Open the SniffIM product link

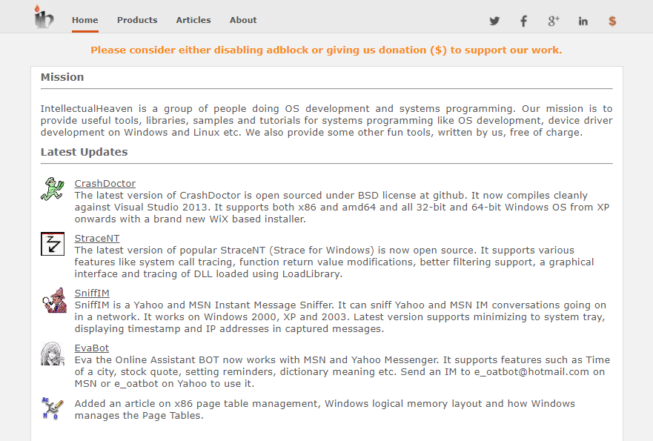click(x=92, y=294)
